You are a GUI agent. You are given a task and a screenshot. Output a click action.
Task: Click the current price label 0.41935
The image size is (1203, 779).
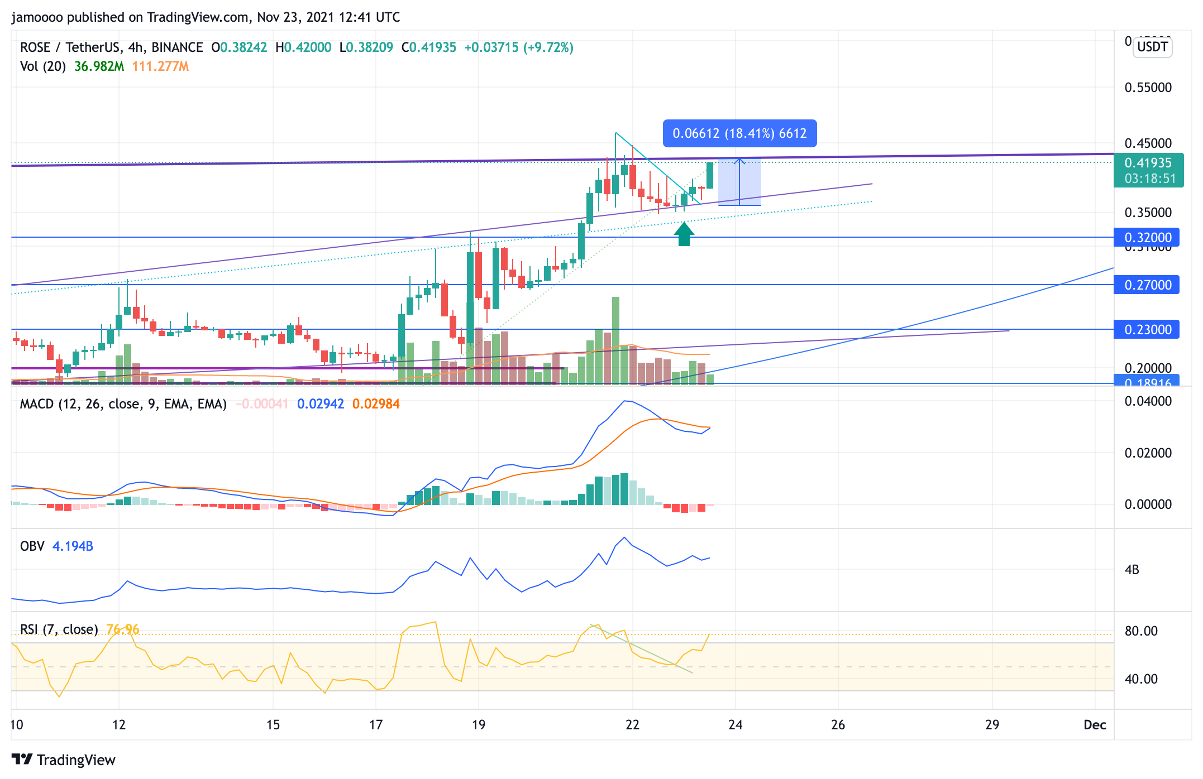pyautogui.click(x=1148, y=163)
